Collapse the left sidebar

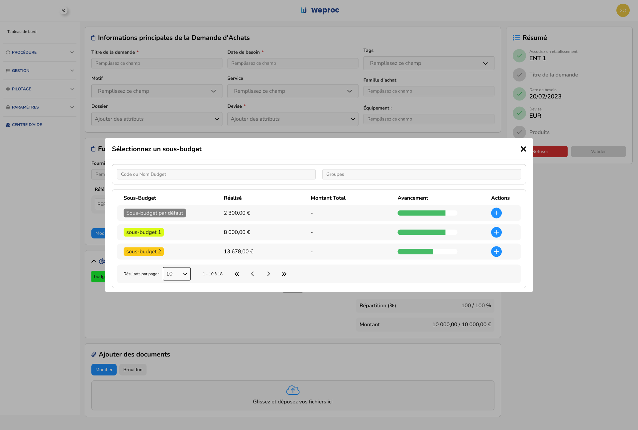(63, 10)
